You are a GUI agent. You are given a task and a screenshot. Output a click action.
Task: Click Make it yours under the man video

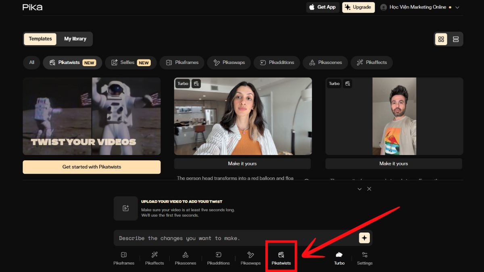pyautogui.click(x=394, y=164)
